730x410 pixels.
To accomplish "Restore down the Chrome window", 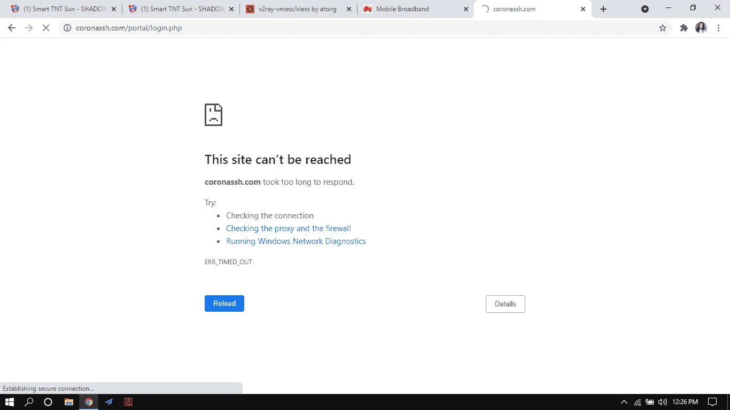I will coord(693,8).
